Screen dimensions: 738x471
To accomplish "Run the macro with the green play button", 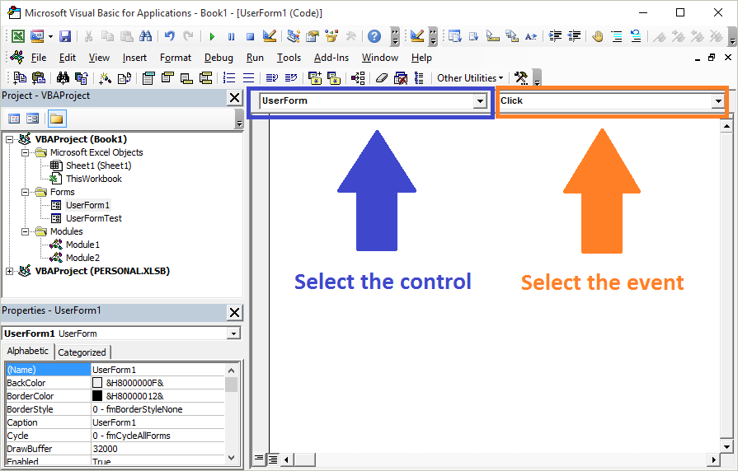I will 212,36.
